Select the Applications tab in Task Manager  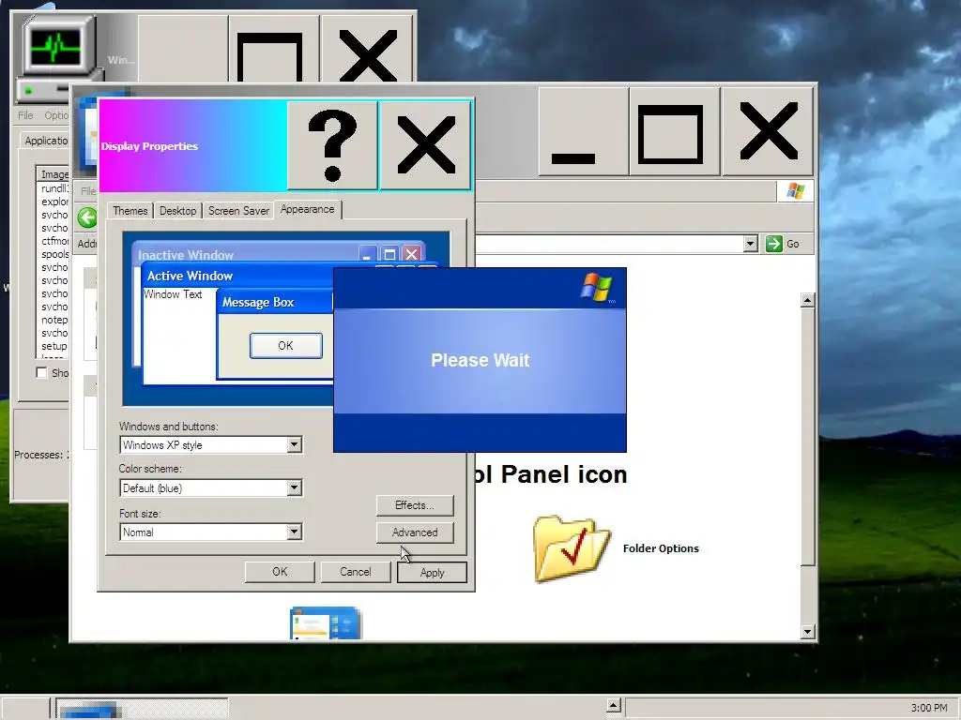(45, 141)
